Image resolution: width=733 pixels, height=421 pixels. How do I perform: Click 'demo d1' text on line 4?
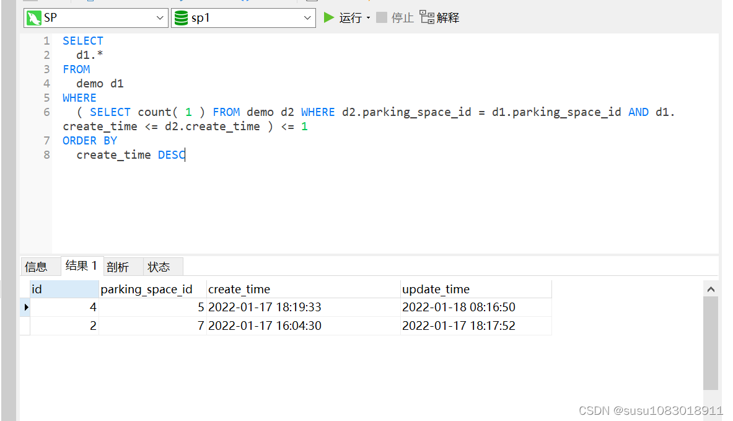[100, 84]
